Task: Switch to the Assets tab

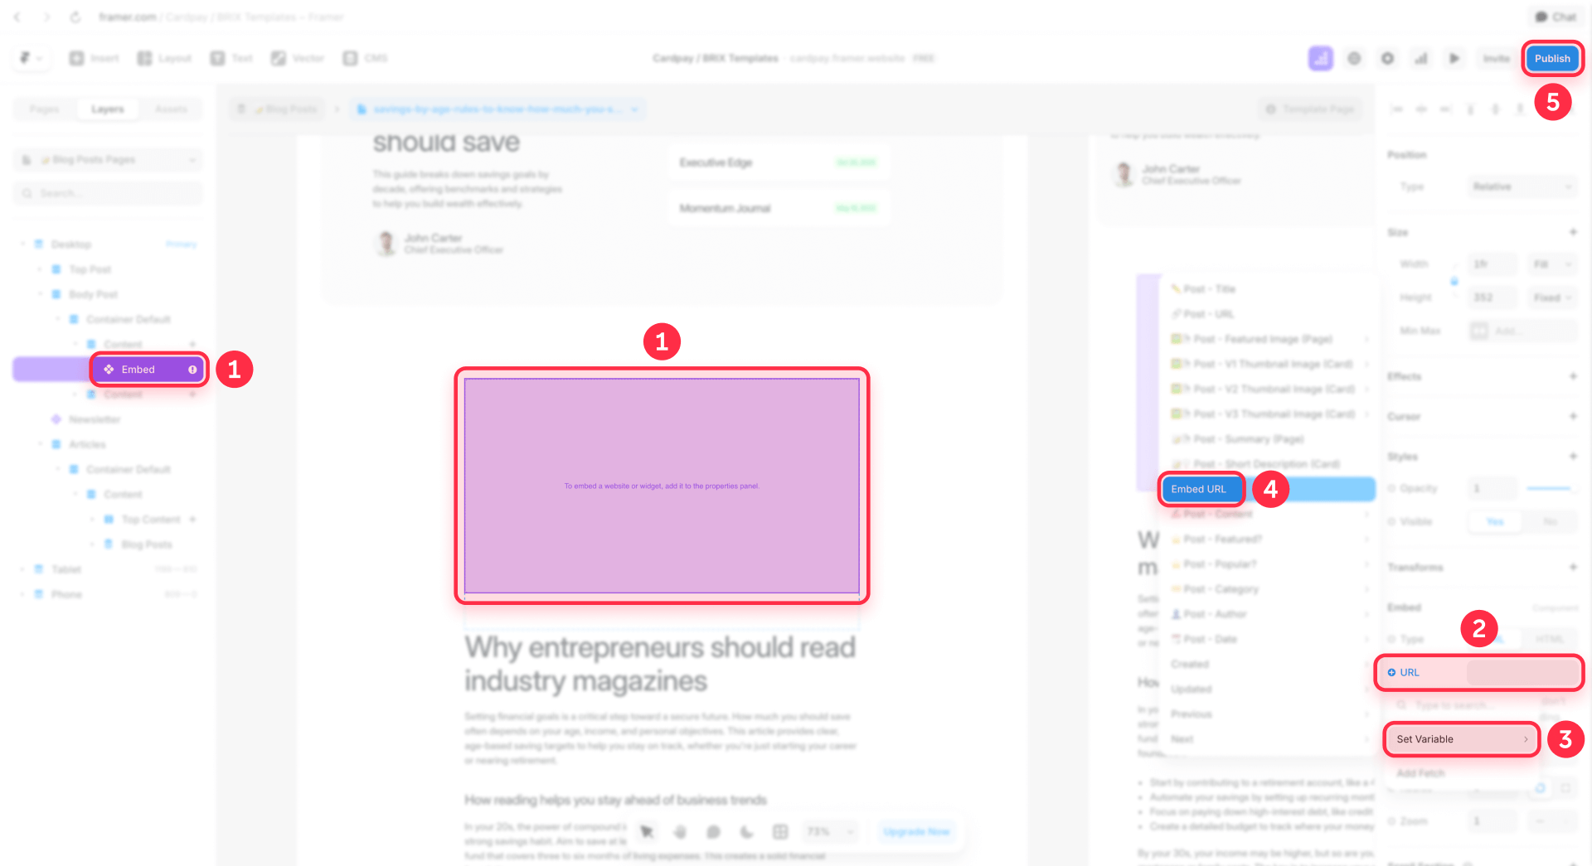Action: 171,109
